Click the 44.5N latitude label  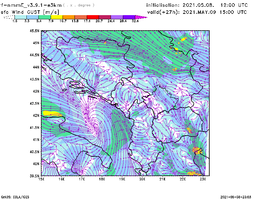click(35, 55)
